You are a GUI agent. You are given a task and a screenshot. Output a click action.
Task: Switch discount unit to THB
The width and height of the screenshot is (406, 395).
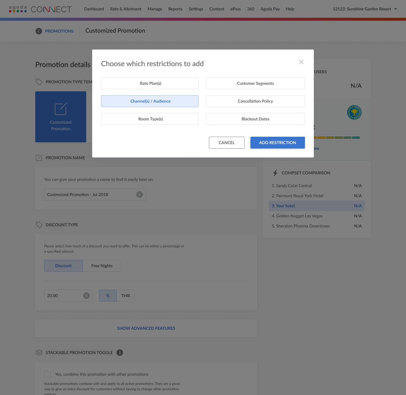tap(125, 296)
